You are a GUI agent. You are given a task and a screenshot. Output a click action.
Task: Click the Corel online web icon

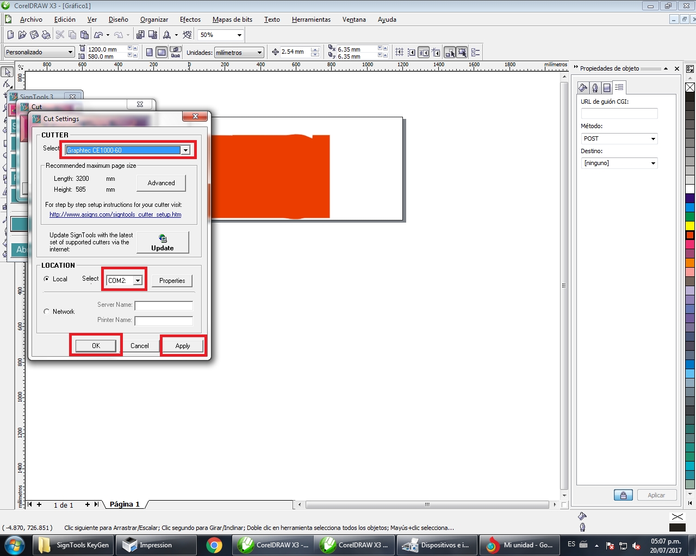click(188, 35)
